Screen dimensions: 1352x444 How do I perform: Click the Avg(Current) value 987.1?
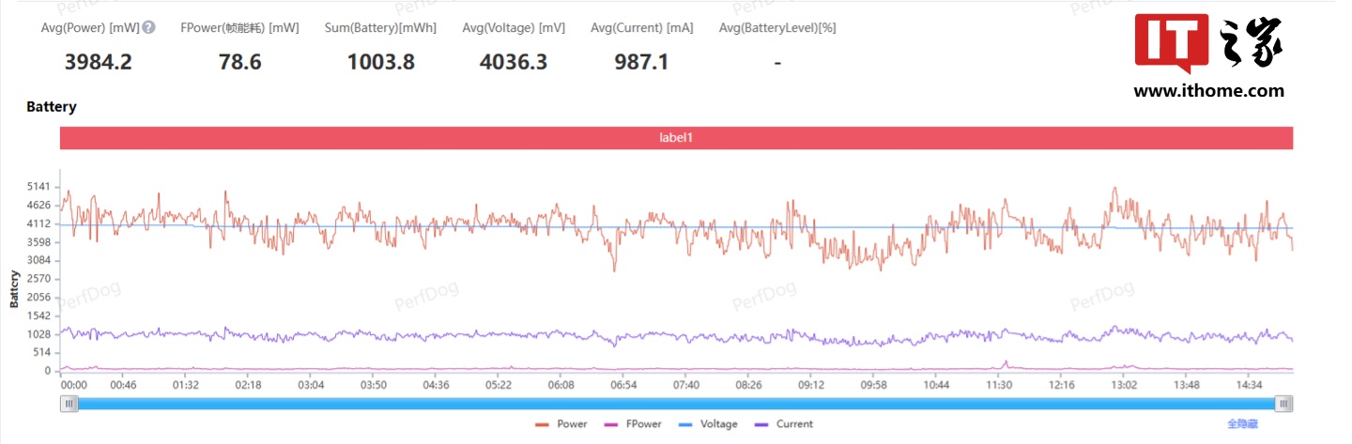(641, 62)
